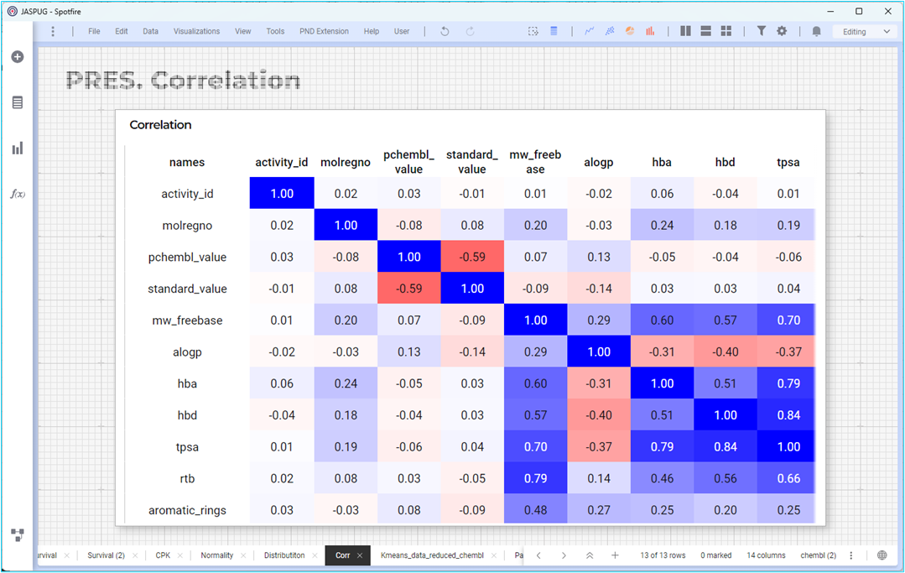Click the settings gear in toolbar
The height and width of the screenshot is (573, 905).
coord(782,31)
